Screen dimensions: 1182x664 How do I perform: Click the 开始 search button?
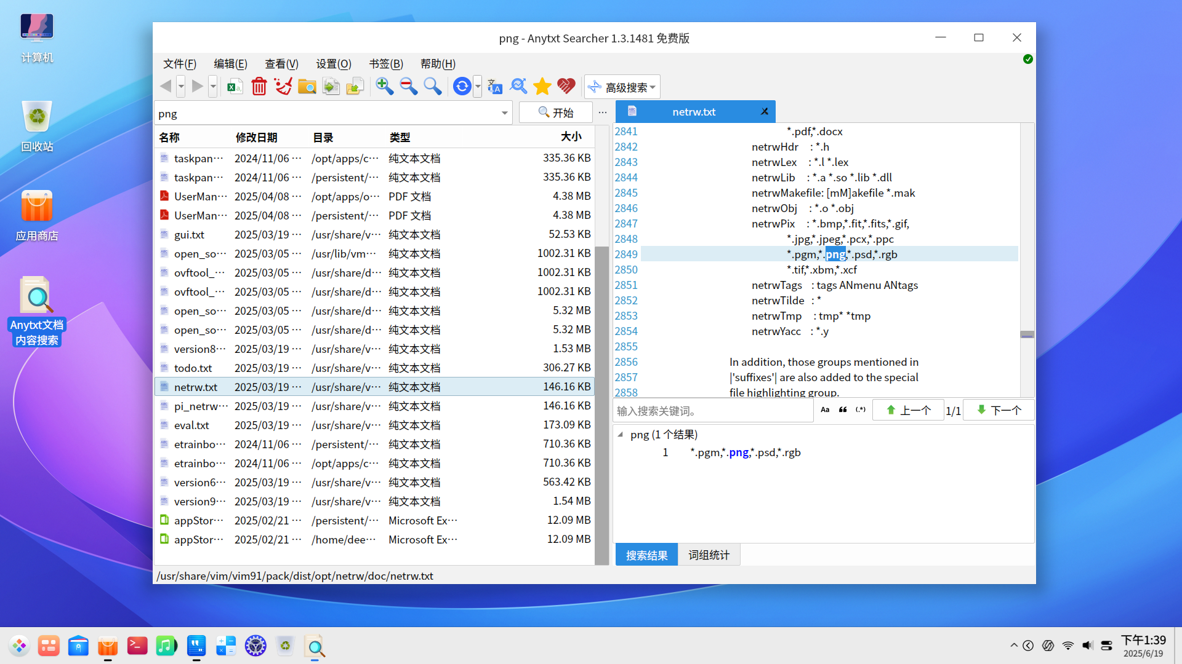[555, 113]
